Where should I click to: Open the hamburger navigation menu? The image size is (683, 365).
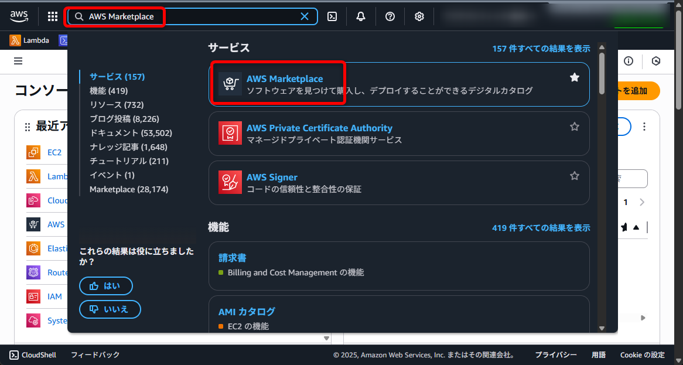[18, 61]
